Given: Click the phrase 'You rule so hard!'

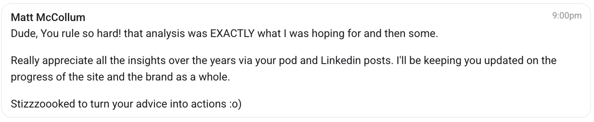Looking at the screenshot, I should point(81,33).
